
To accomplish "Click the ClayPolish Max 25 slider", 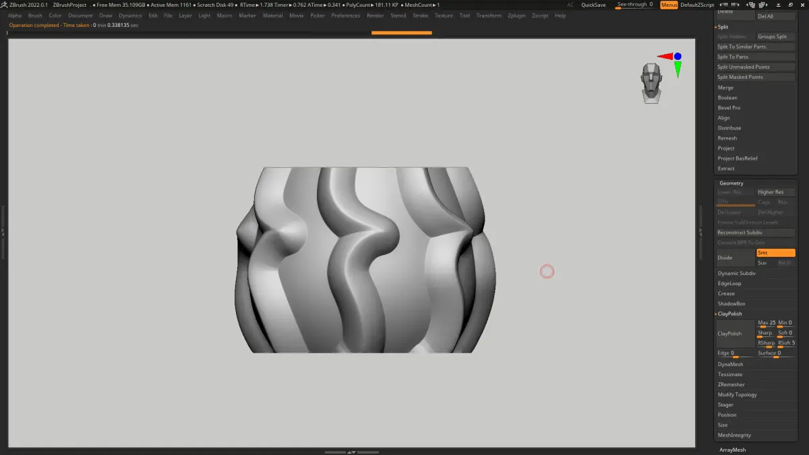I will tap(767, 324).
